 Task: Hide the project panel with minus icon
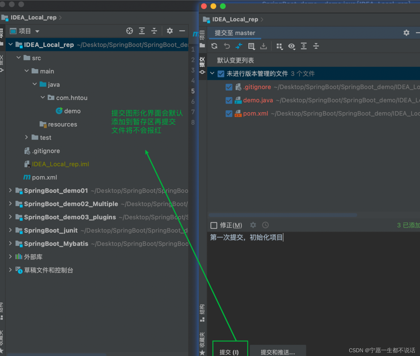[182, 31]
